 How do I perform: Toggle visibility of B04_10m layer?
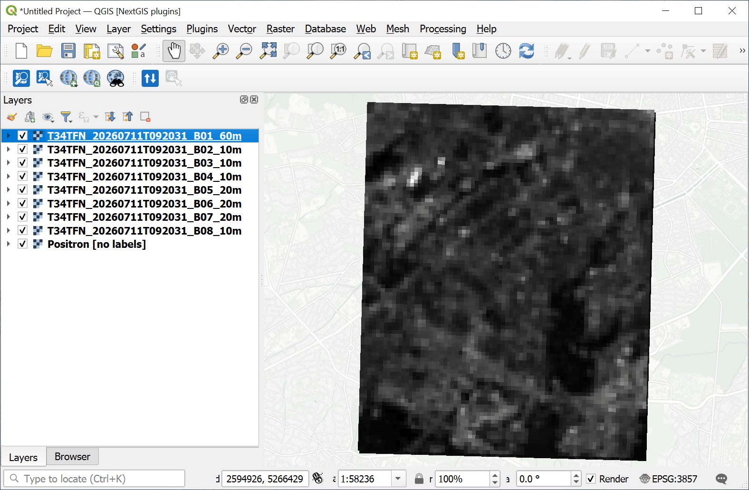point(22,176)
